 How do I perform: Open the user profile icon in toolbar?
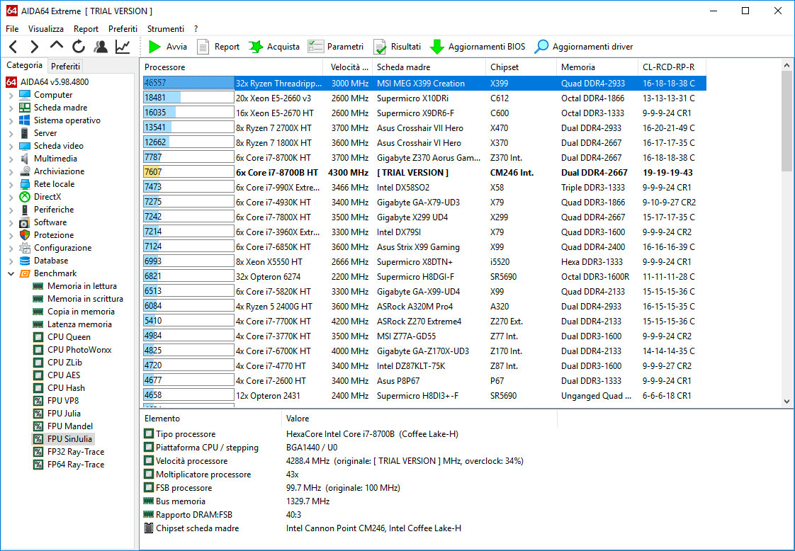pyautogui.click(x=101, y=47)
